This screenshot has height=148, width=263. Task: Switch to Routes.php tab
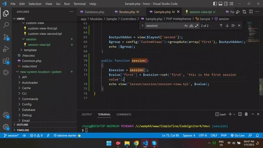tap(127, 12)
